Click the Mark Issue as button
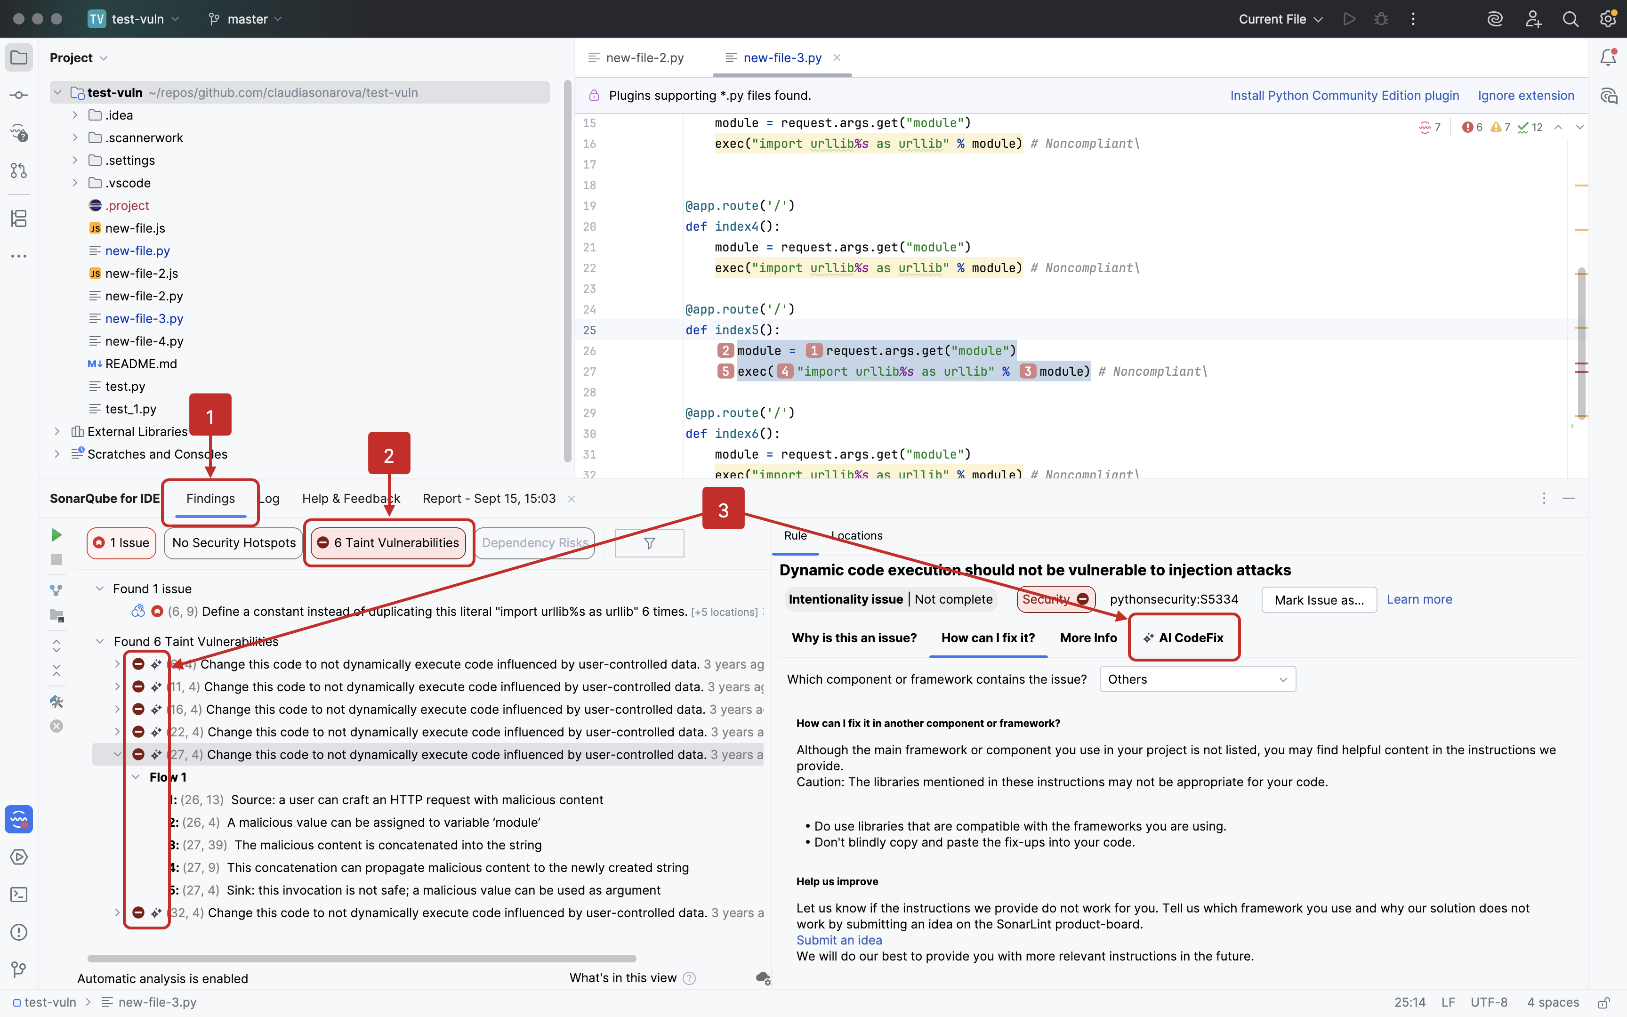Viewport: 1627px width, 1017px height. (1319, 599)
